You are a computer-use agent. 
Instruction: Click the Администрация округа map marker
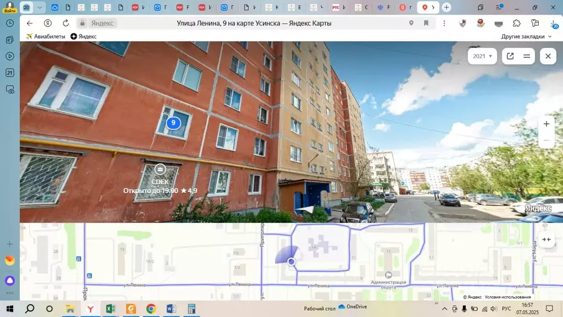389,275
